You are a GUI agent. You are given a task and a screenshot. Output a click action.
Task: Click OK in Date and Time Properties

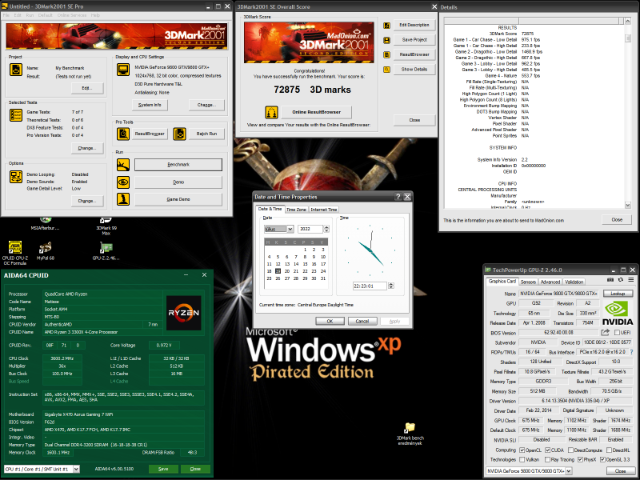click(x=330, y=322)
